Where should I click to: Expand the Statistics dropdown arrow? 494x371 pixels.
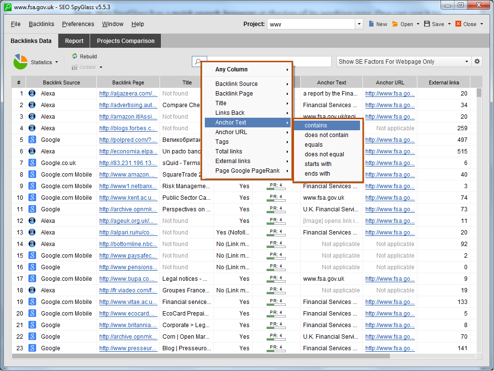57,62
